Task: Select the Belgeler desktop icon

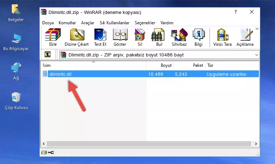Action: [16, 13]
